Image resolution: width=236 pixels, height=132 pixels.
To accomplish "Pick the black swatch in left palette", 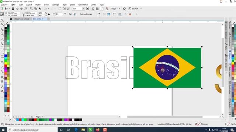I will pos(6,28).
